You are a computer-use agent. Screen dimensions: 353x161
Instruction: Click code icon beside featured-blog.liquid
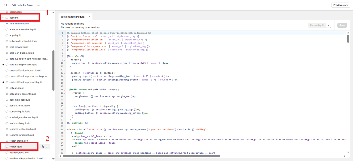pyautogui.click(x=7, y=123)
